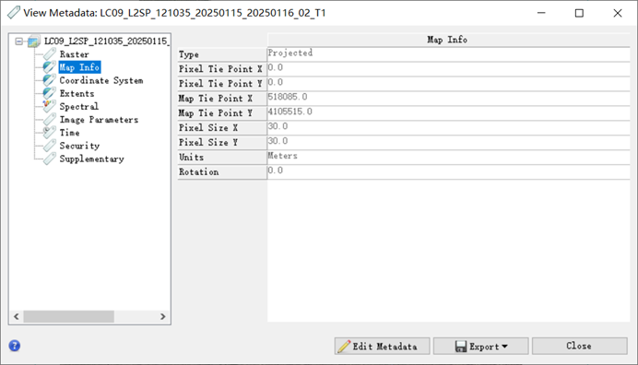Screen dimensions: 638x365
Task: Click the Raster node tag icon
Action: click(49, 54)
